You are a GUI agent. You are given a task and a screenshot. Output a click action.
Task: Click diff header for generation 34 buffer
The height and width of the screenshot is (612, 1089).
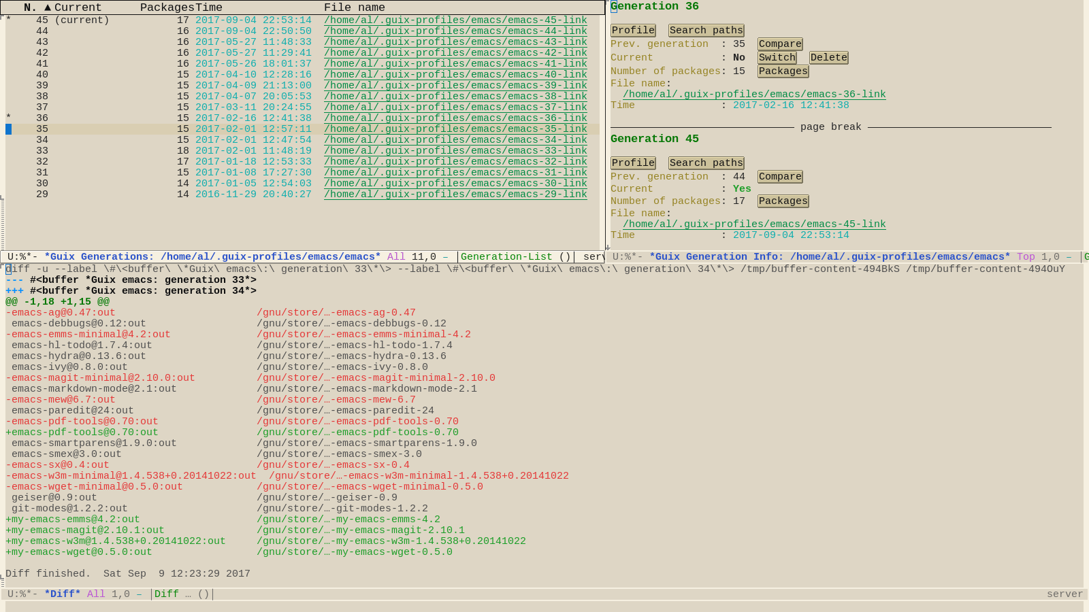pyautogui.click(x=131, y=291)
